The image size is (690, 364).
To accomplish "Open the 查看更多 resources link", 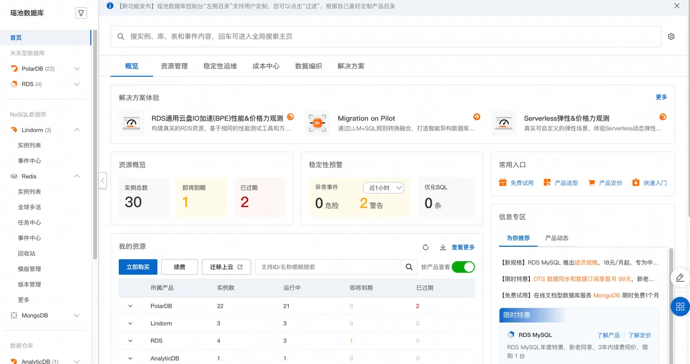I will click(463, 247).
